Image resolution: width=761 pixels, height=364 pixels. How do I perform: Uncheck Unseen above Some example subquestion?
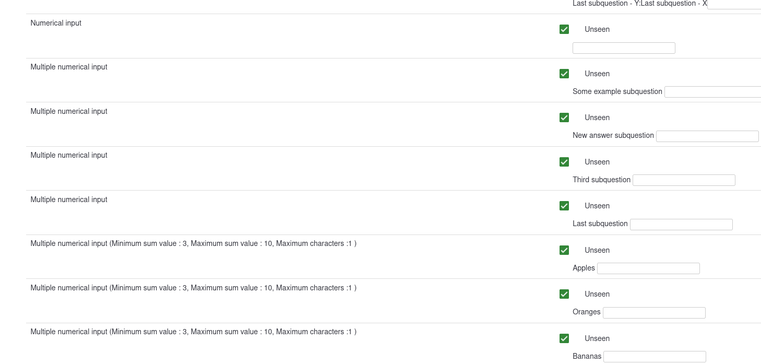click(564, 74)
